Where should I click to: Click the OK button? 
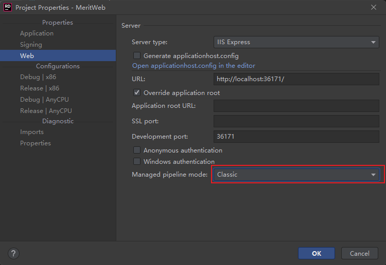pyautogui.click(x=316, y=253)
